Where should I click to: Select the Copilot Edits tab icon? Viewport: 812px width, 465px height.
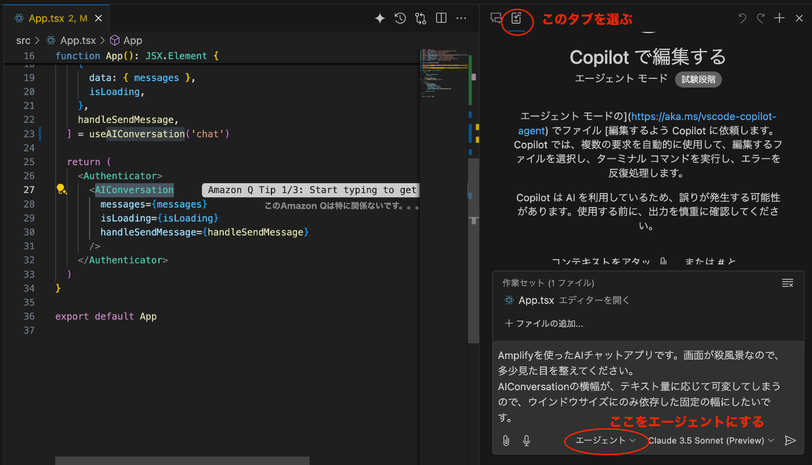tap(516, 18)
